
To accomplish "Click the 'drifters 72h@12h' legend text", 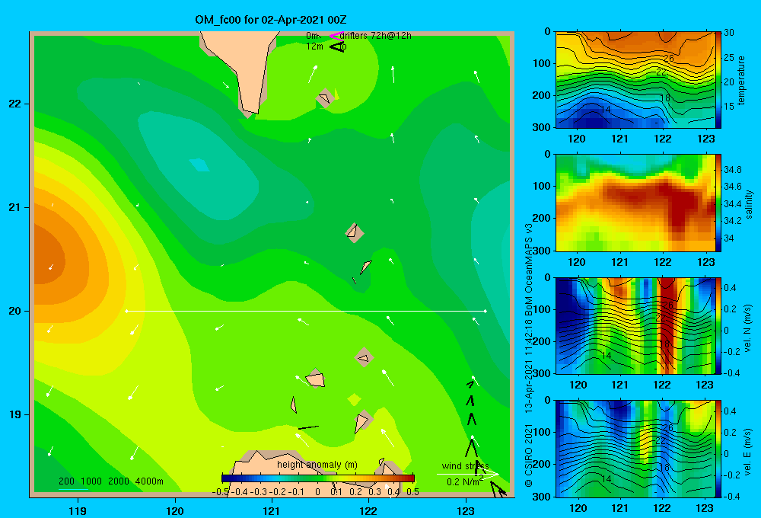I will coord(376,36).
